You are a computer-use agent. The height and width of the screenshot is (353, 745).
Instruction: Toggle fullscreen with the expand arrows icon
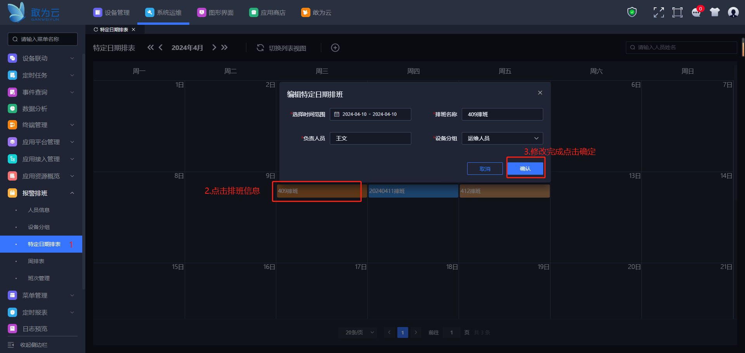pos(658,12)
